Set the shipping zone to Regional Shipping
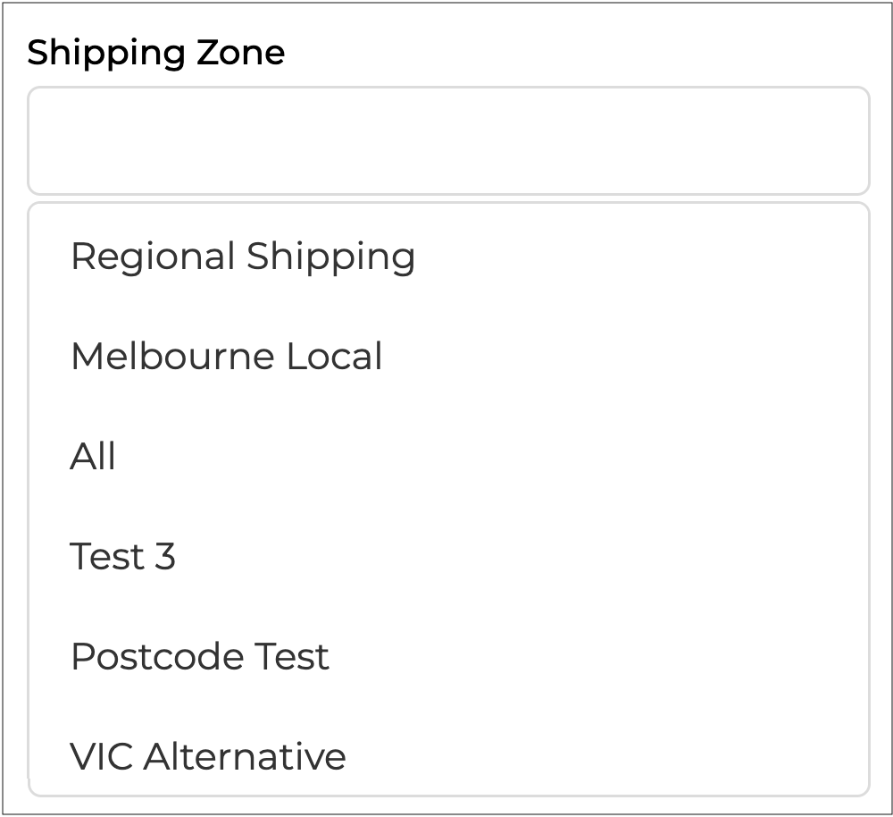Viewport: 893px width, 817px height. point(243,257)
